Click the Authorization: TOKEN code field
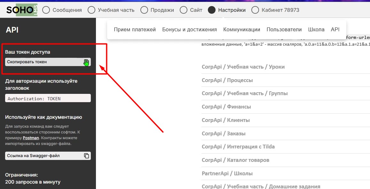 click(48, 98)
